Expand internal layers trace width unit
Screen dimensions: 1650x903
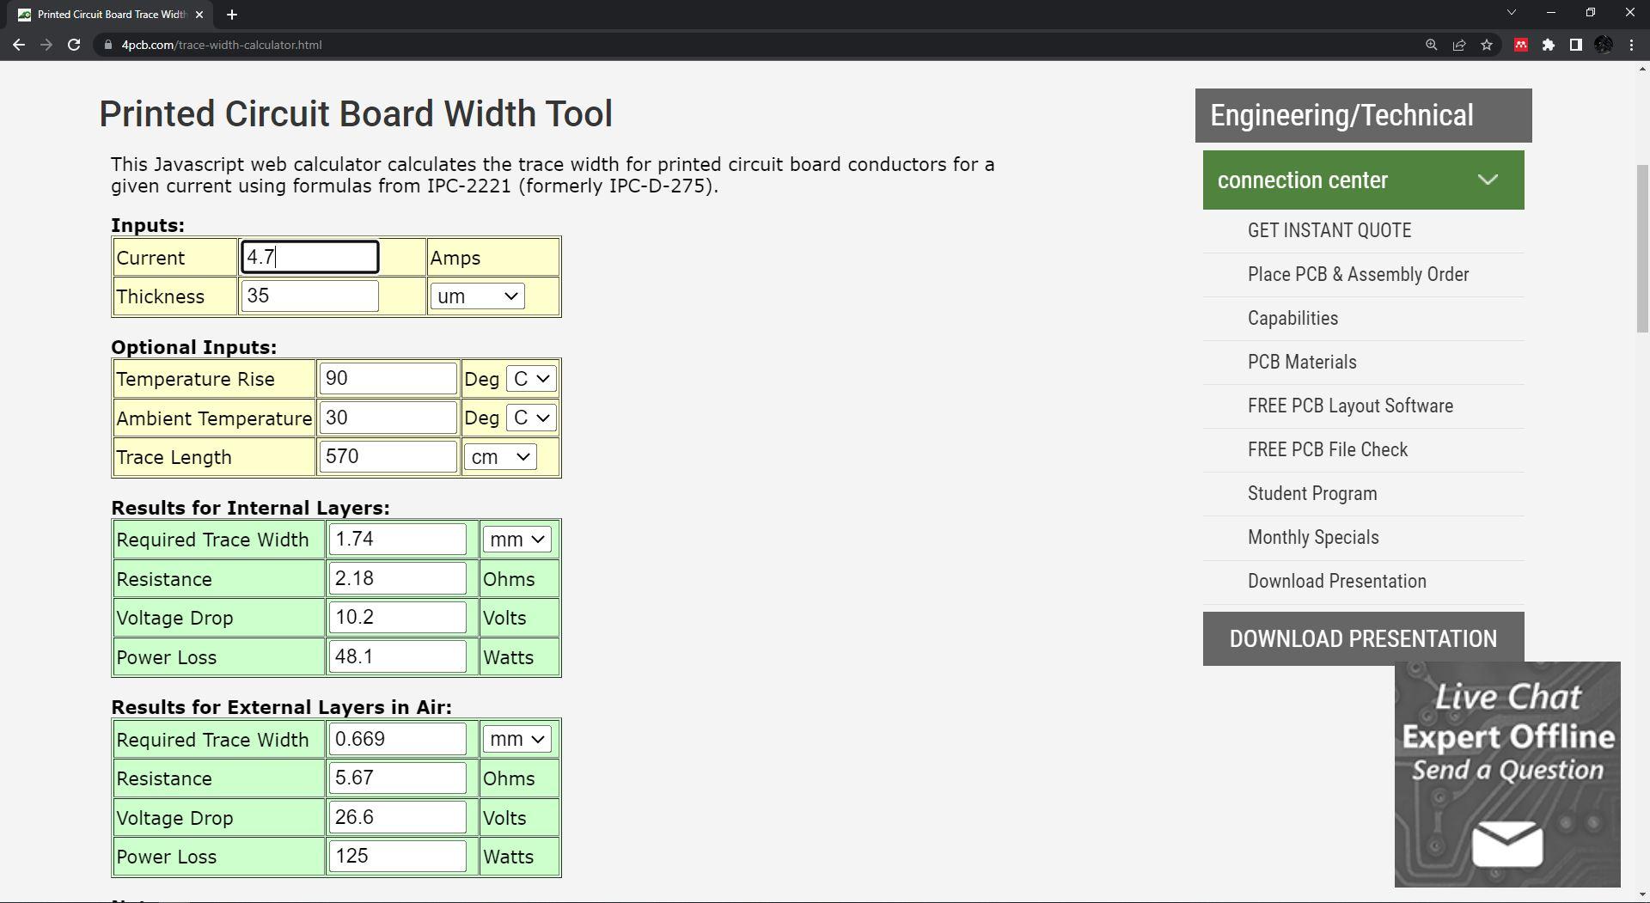pos(516,540)
